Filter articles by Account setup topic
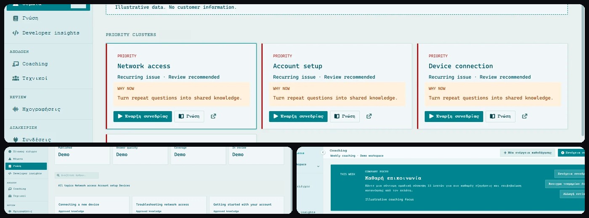Screen dimensions: 589x218 point(108,185)
